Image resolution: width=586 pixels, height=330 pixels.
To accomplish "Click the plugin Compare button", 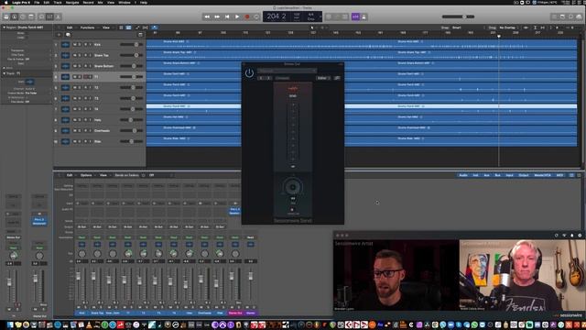I will pyautogui.click(x=283, y=78).
